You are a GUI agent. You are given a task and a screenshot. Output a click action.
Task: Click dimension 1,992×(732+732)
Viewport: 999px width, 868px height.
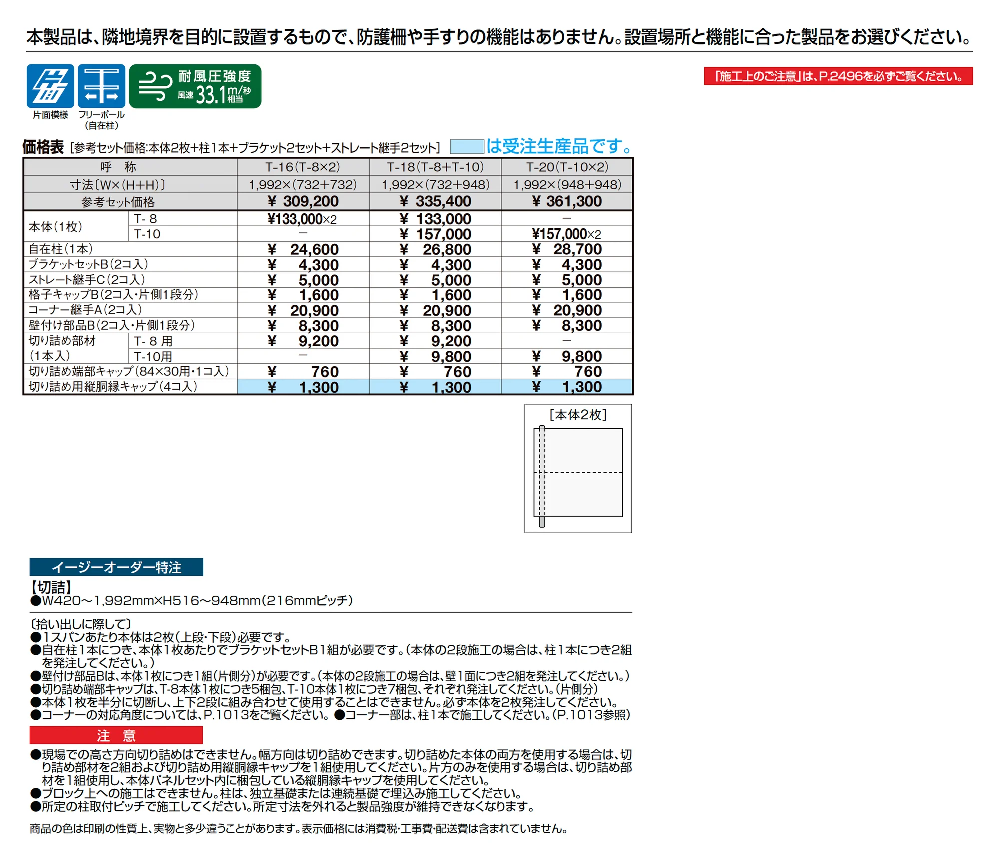303,184
